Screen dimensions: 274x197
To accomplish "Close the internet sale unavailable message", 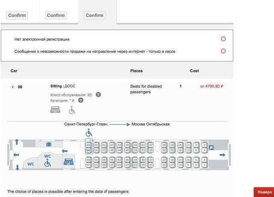I will coord(223,51).
